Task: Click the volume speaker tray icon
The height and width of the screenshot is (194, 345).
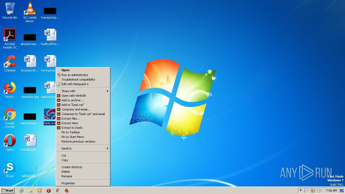Action: (319, 190)
